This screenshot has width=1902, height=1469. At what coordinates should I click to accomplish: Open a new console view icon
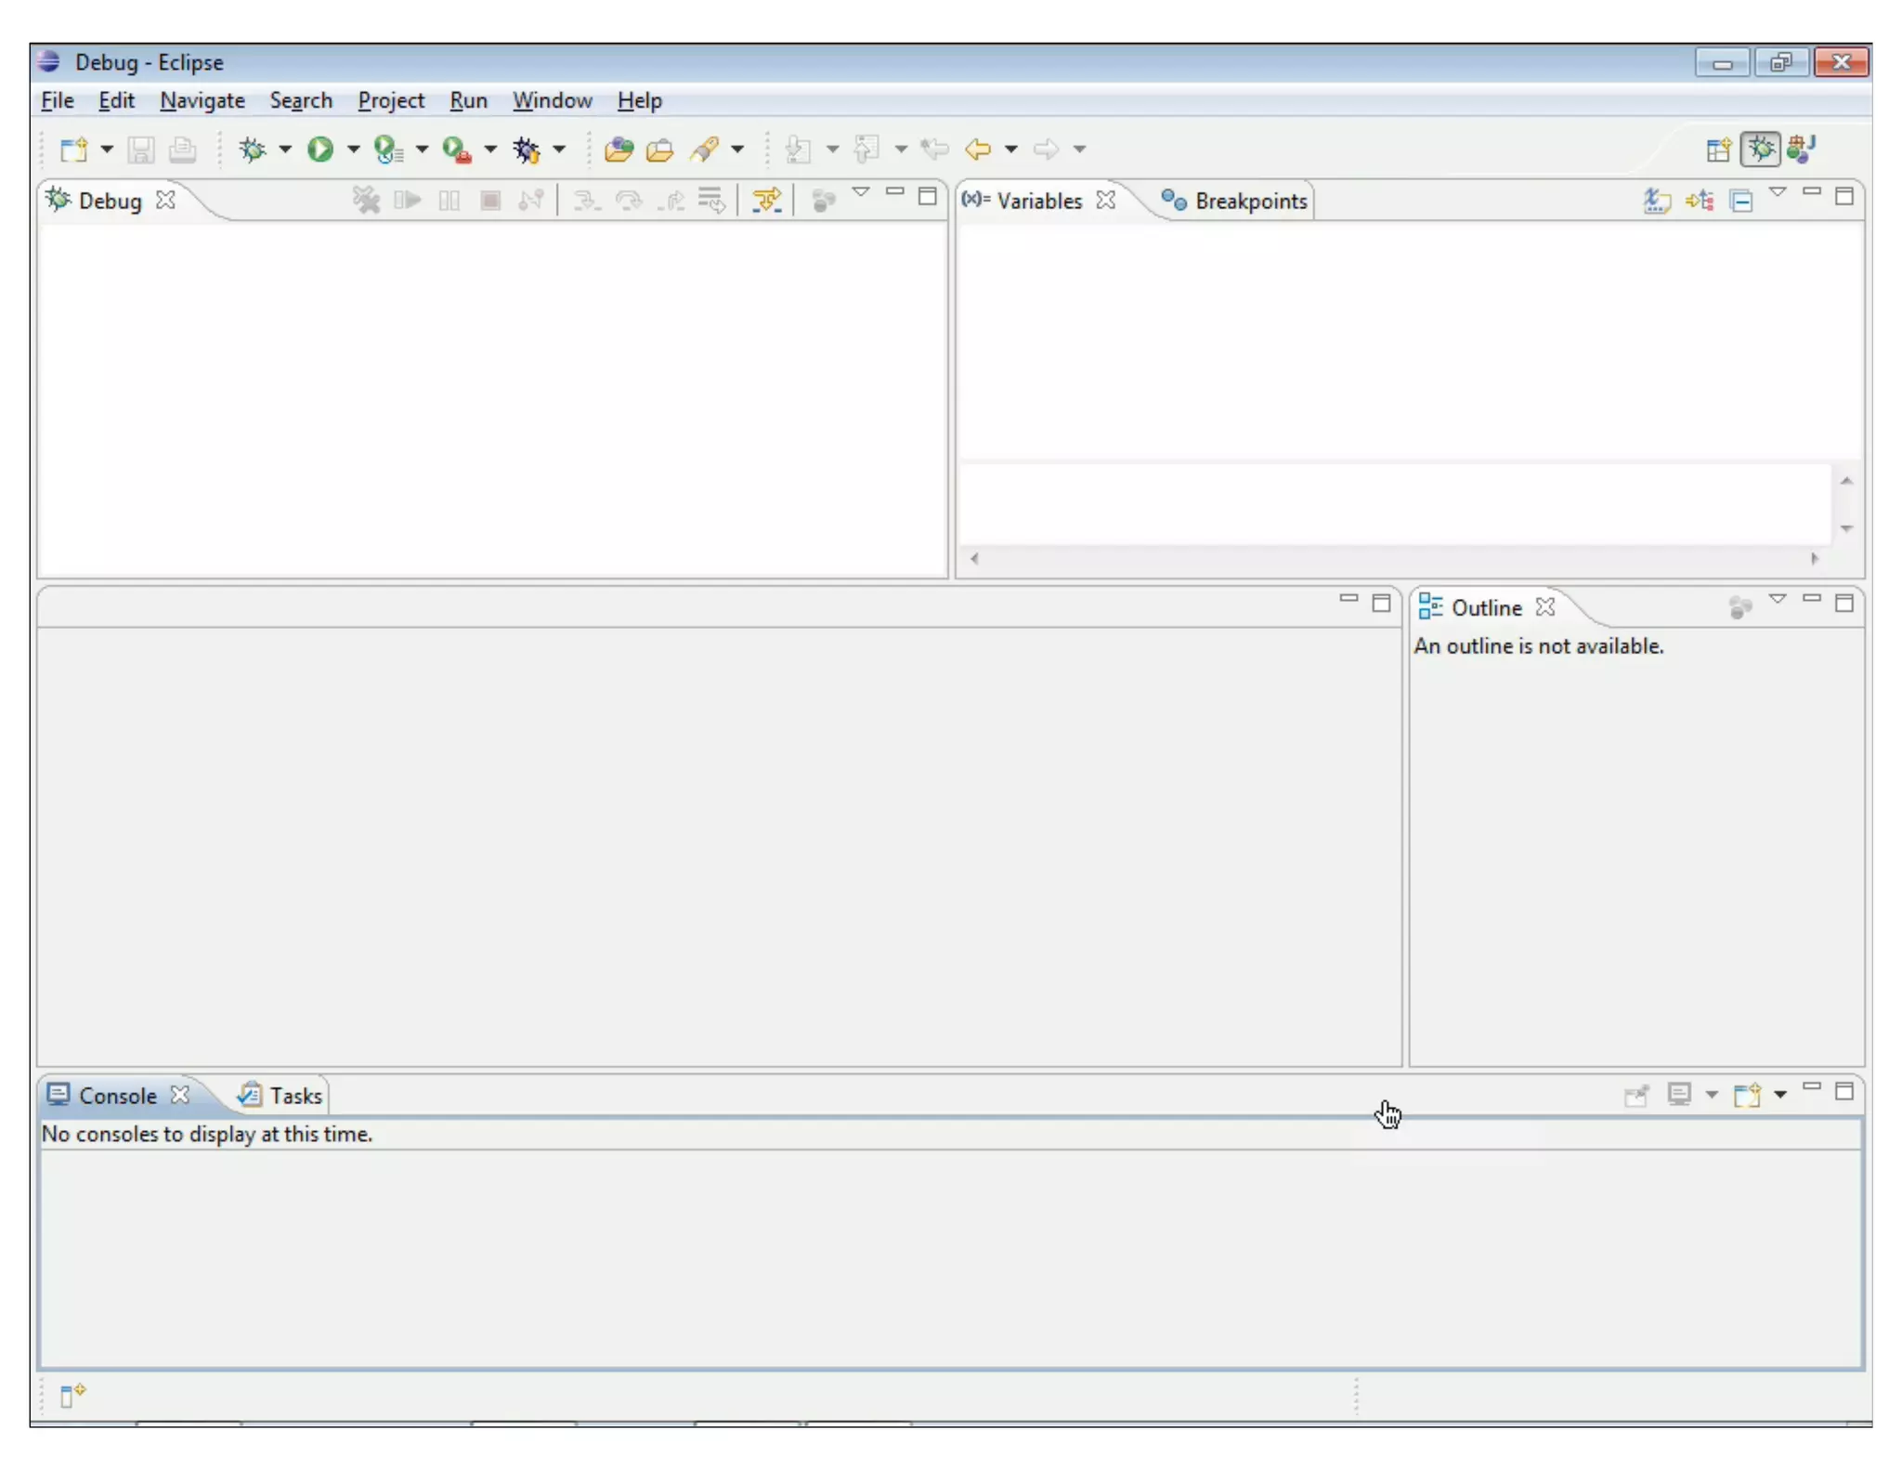pos(1747,1095)
